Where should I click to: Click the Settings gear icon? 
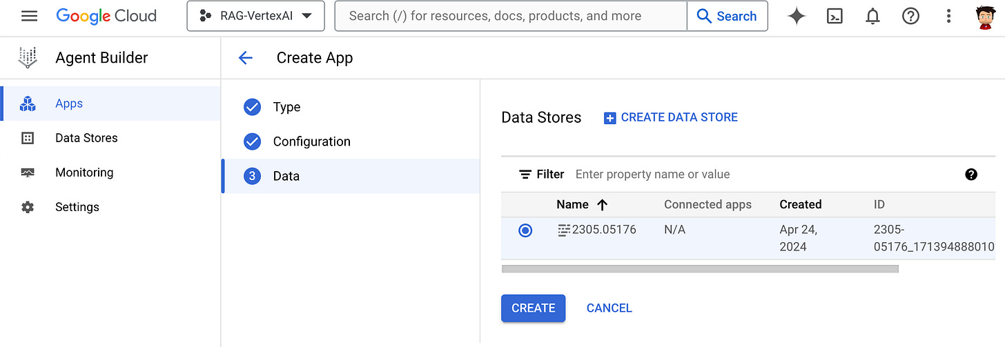pyautogui.click(x=28, y=207)
